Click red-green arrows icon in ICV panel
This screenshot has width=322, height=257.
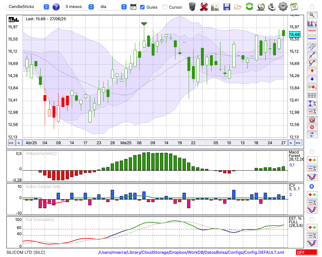[x=312, y=194]
